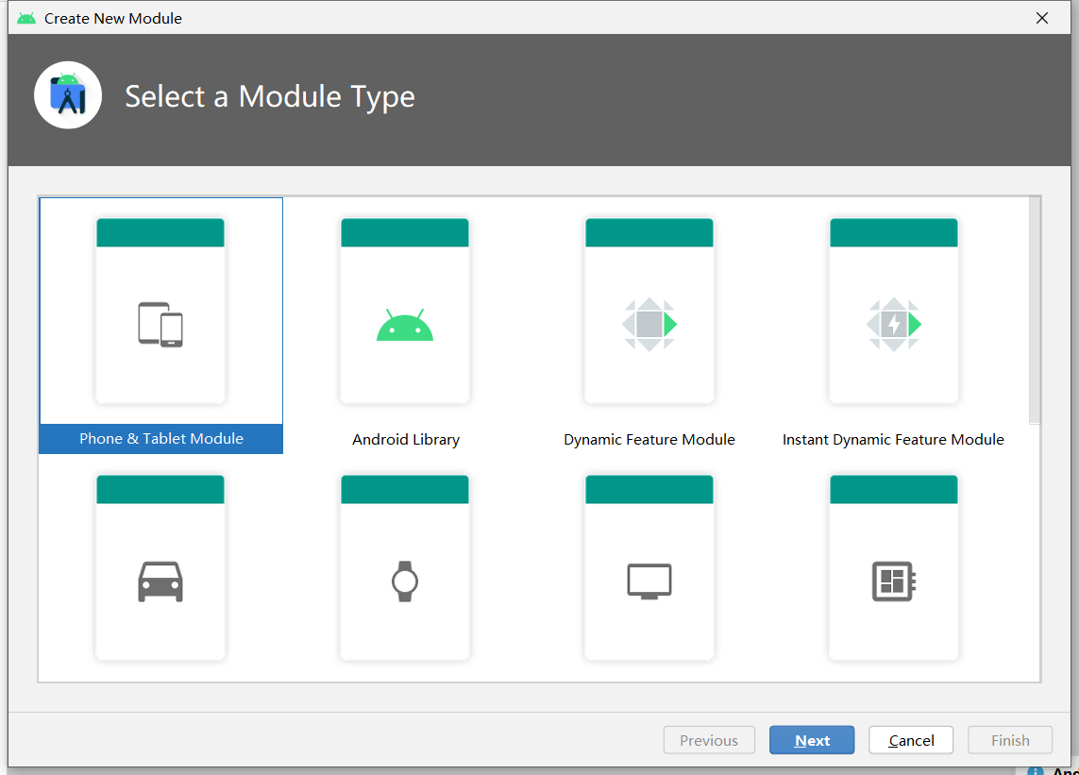
Task: Click the module list vertical scrollbar
Action: tap(1035, 311)
